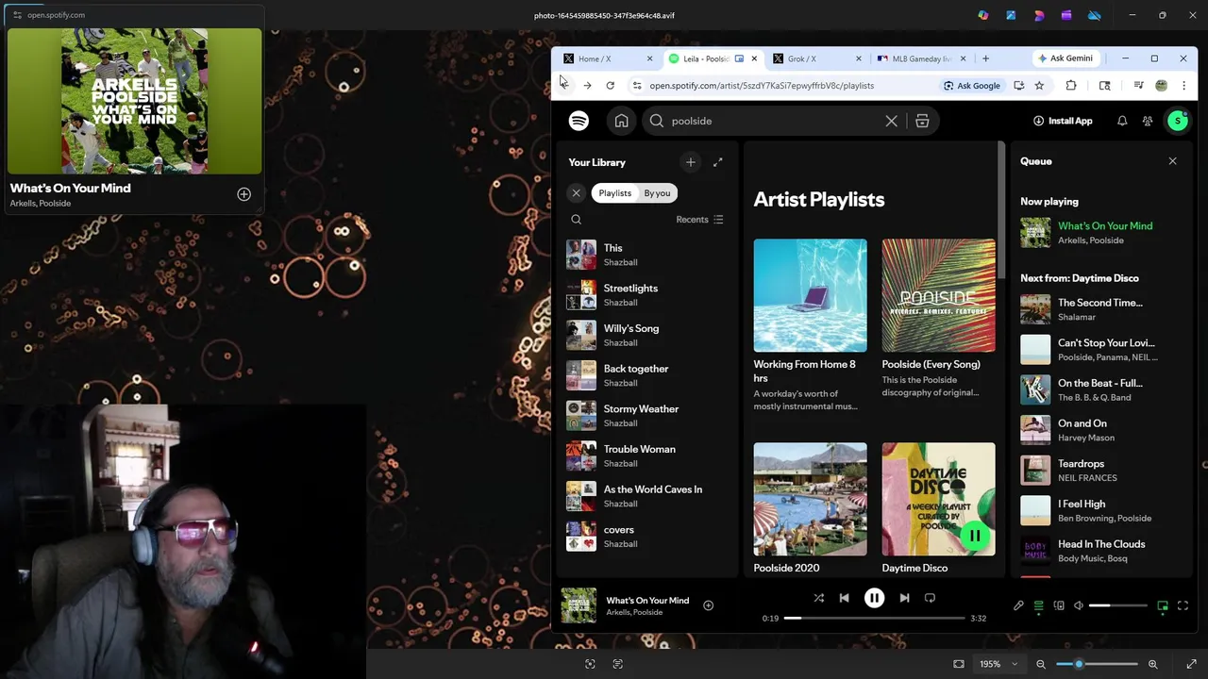Image resolution: width=1208 pixels, height=679 pixels.
Task: Click the poolside search field
Action: click(x=774, y=121)
